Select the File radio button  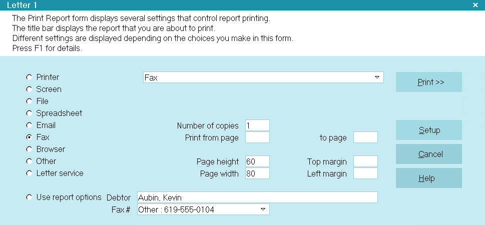[x=29, y=101]
